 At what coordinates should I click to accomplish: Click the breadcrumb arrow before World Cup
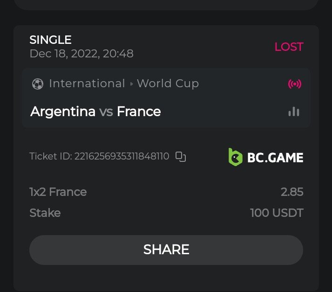point(132,84)
